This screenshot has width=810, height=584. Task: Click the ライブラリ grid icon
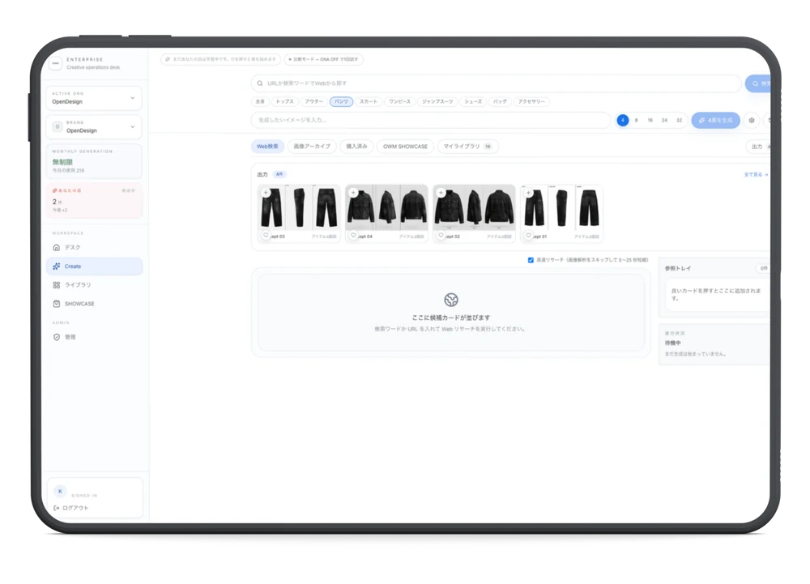pyautogui.click(x=57, y=285)
